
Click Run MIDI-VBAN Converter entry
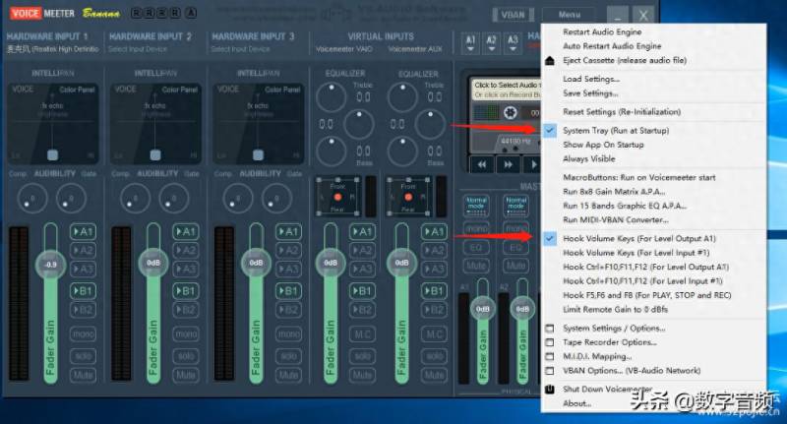[616, 219]
